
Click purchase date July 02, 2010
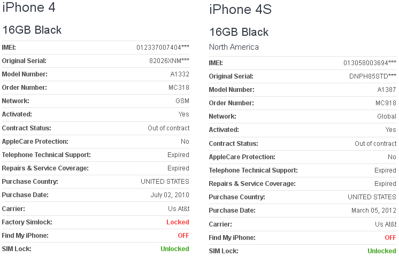click(170, 195)
